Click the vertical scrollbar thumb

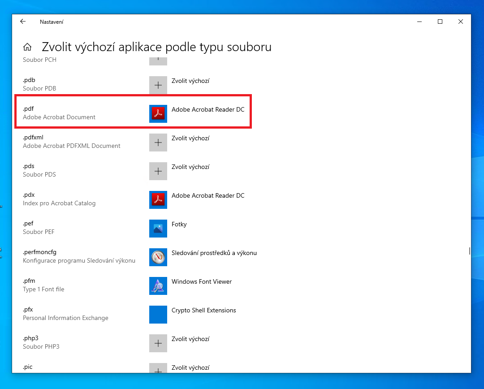[470, 251]
